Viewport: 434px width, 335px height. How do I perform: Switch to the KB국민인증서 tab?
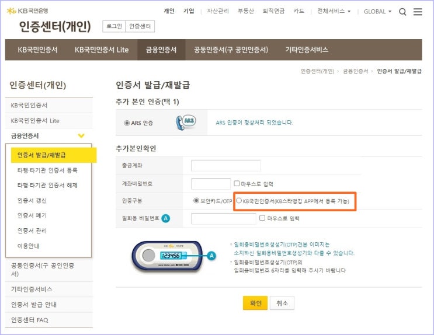point(37,50)
